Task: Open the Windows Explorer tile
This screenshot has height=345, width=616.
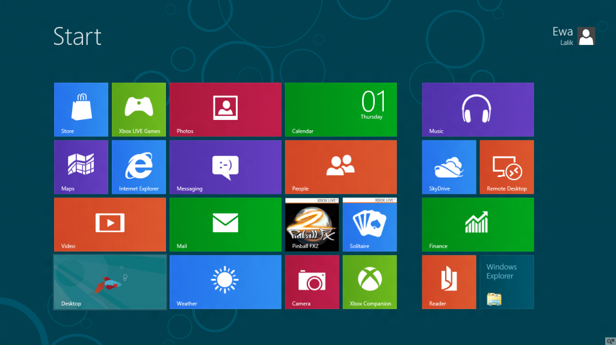Action: [x=507, y=282]
